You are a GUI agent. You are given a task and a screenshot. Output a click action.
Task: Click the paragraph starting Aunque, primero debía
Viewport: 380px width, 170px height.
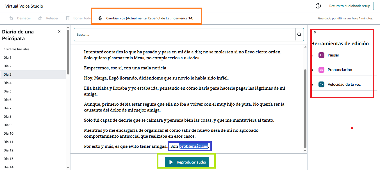pyautogui.click(x=184, y=107)
